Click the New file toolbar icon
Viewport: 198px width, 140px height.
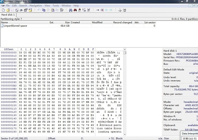3,10
